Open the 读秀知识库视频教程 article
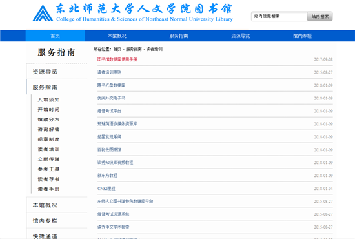Image resolution: width=355 pixels, height=239 pixels. [x=116, y=162]
